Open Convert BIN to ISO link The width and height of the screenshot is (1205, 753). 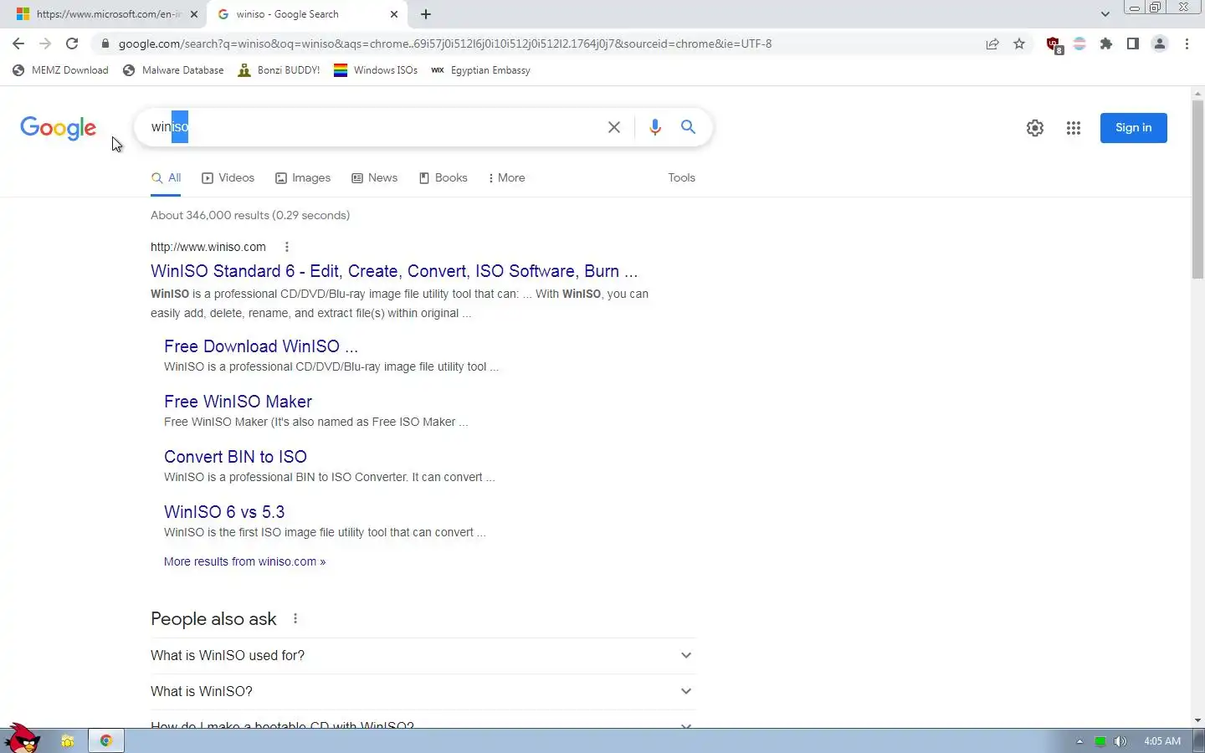pyautogui.click(x=235, y=457)
